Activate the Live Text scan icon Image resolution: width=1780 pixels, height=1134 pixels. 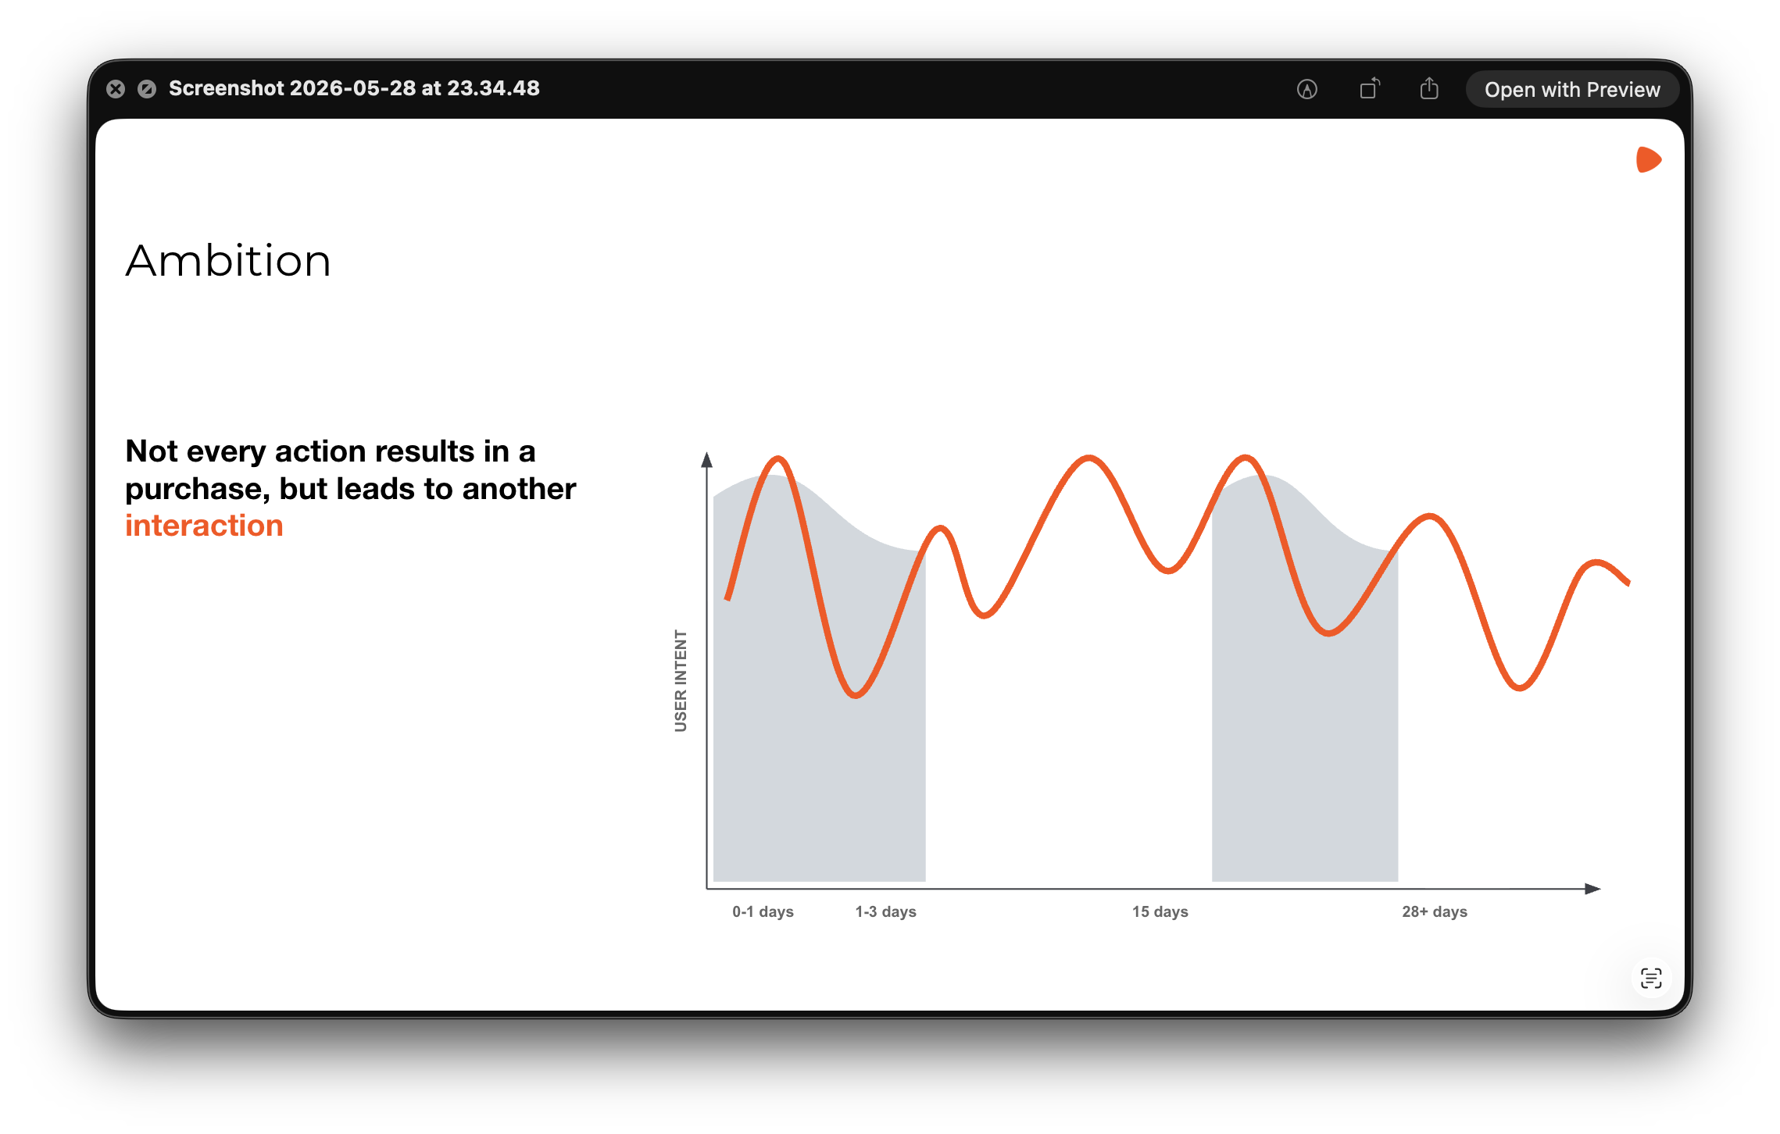pyautogui.click(x=1650, y=978)
